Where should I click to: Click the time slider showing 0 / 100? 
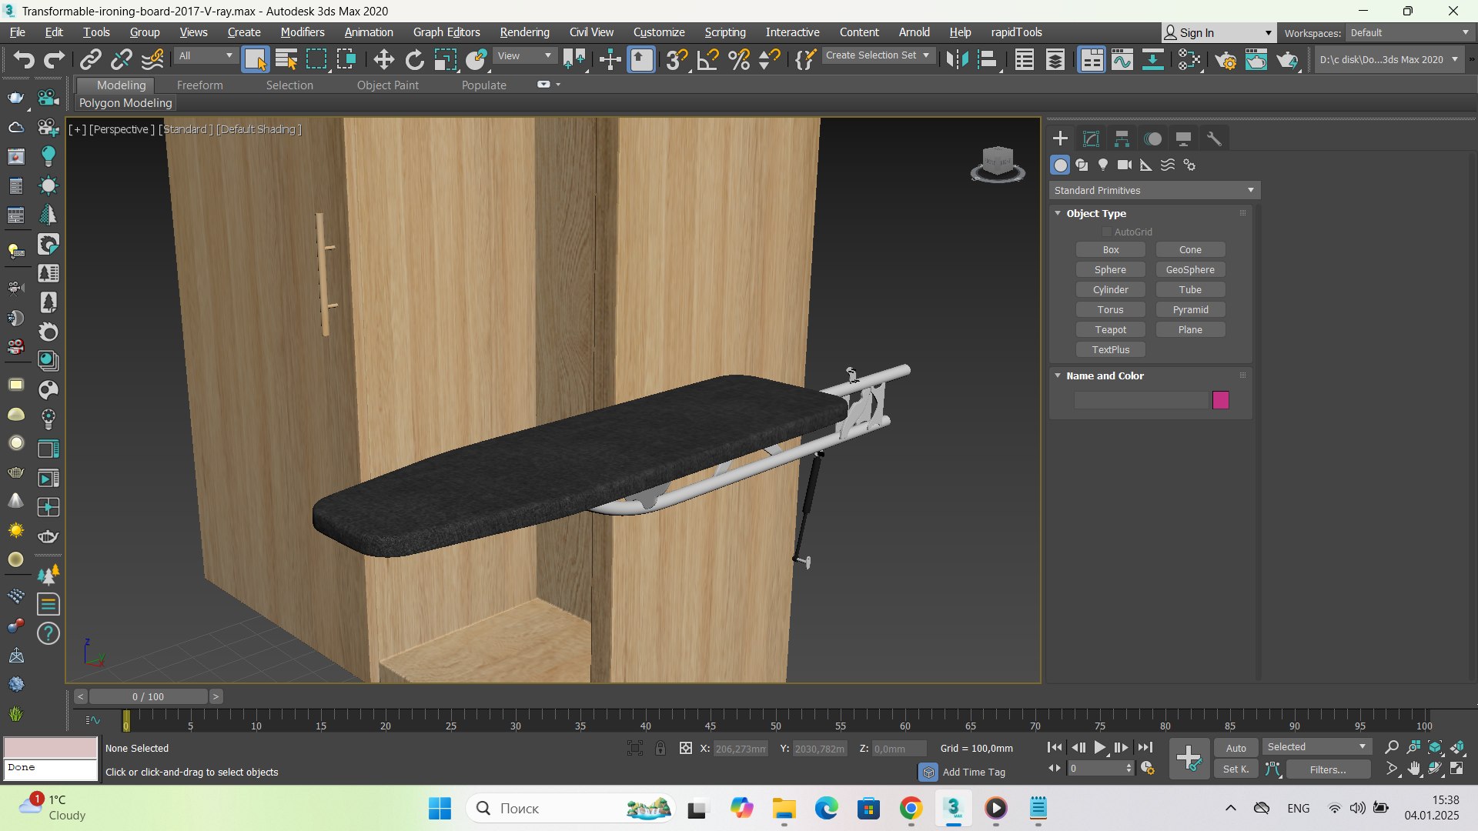[148, 696]
